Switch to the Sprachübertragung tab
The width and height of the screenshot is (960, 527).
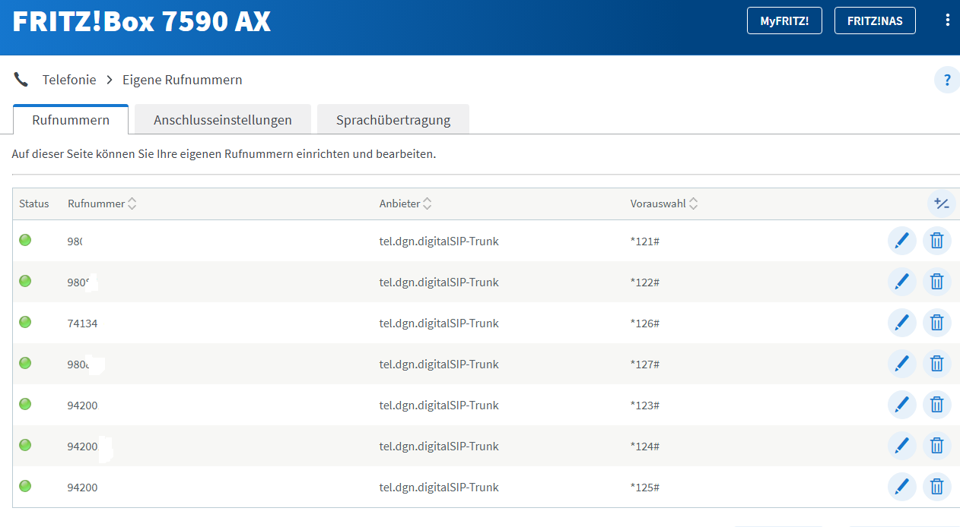(x=393, y=120)
